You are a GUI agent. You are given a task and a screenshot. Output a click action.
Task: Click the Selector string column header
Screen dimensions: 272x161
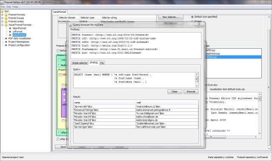pos(128,18)
